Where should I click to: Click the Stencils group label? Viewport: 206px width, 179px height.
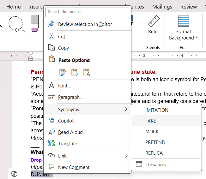(153, 47)
